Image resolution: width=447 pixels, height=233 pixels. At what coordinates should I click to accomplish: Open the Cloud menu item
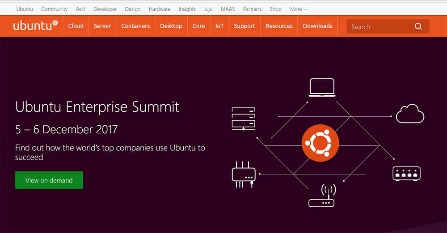pyautogui.click(x=76, y=26)
